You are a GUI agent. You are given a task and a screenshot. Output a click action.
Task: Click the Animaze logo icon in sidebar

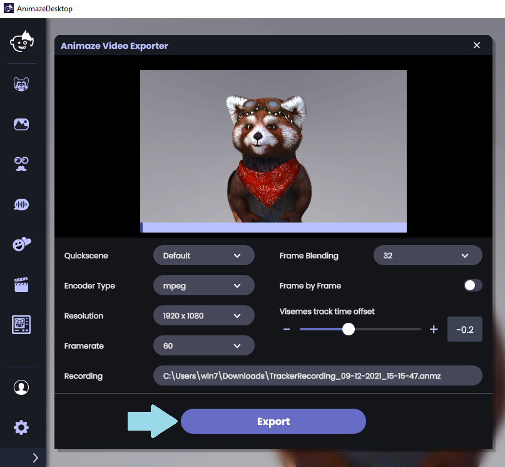click(21, 41)
